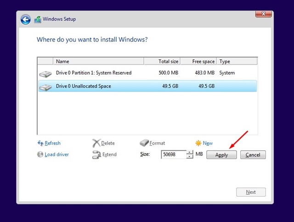Click the New sparkle icon
The image size is (294, 222).
point(198,143)
